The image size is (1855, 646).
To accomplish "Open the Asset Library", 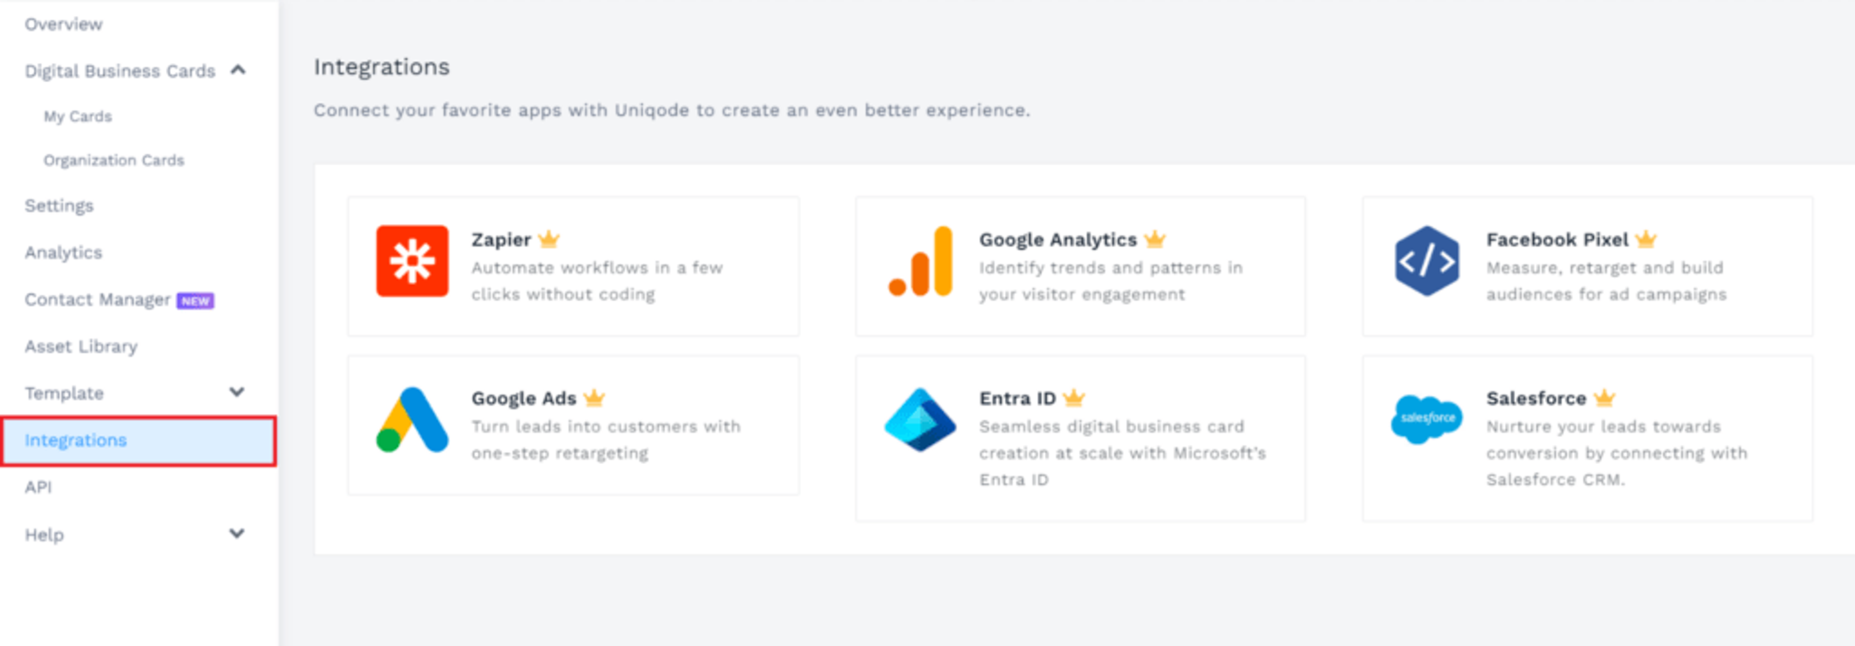I will (81, 346).
